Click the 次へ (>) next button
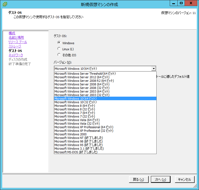The width and height of the screenshot is (199, 190). 160,179
